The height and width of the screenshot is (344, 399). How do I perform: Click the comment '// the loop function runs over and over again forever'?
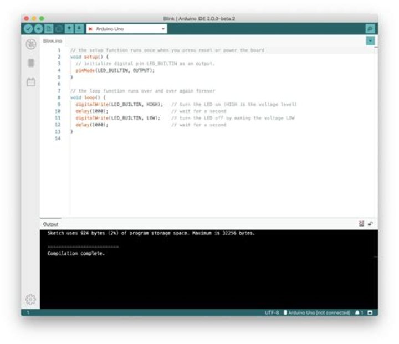142,91
